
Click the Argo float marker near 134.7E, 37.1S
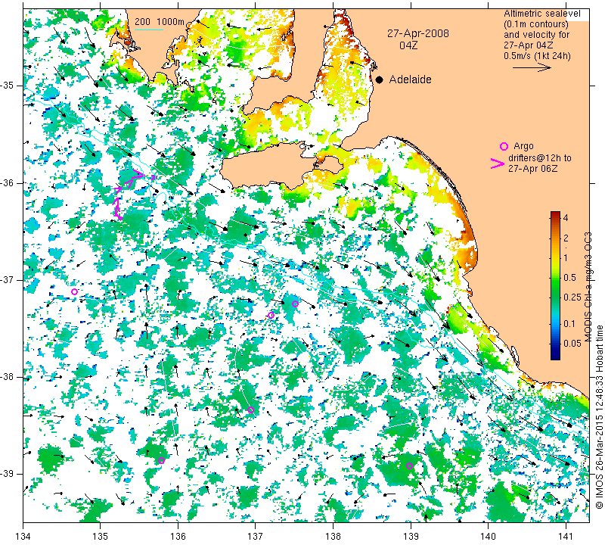coord(74,291)
